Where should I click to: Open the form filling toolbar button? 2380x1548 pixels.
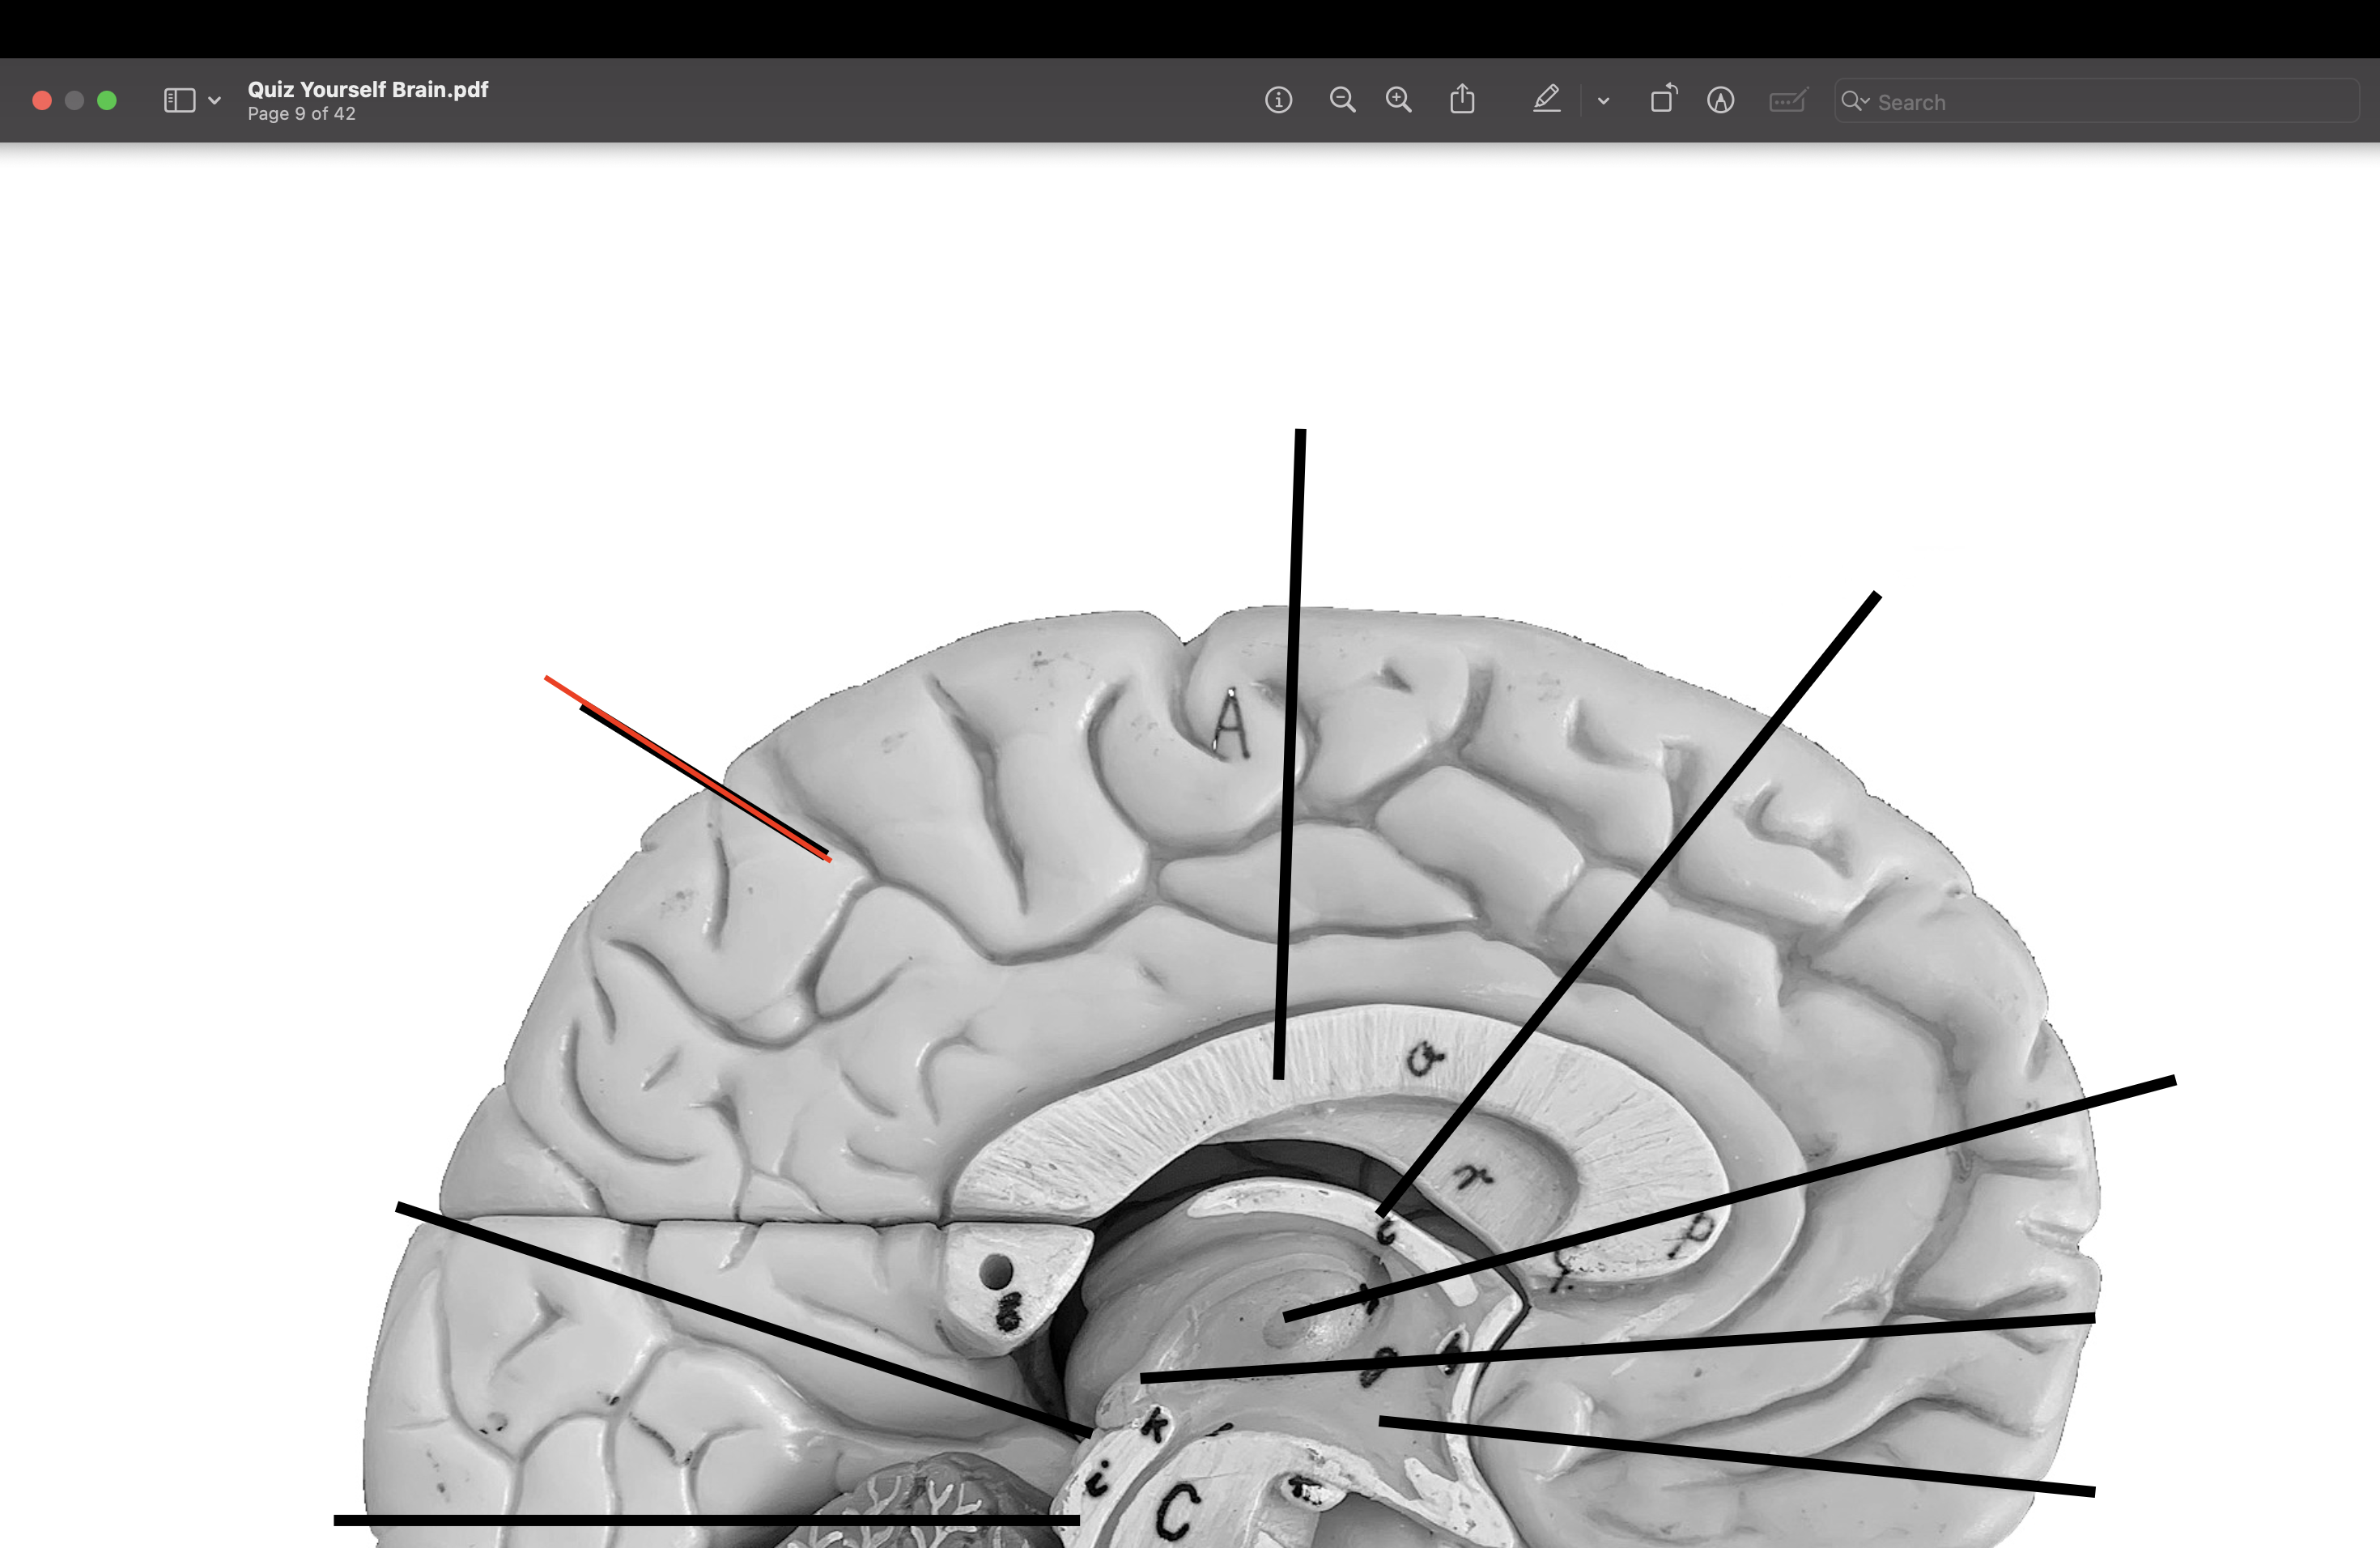click(x=1788, y=100)
